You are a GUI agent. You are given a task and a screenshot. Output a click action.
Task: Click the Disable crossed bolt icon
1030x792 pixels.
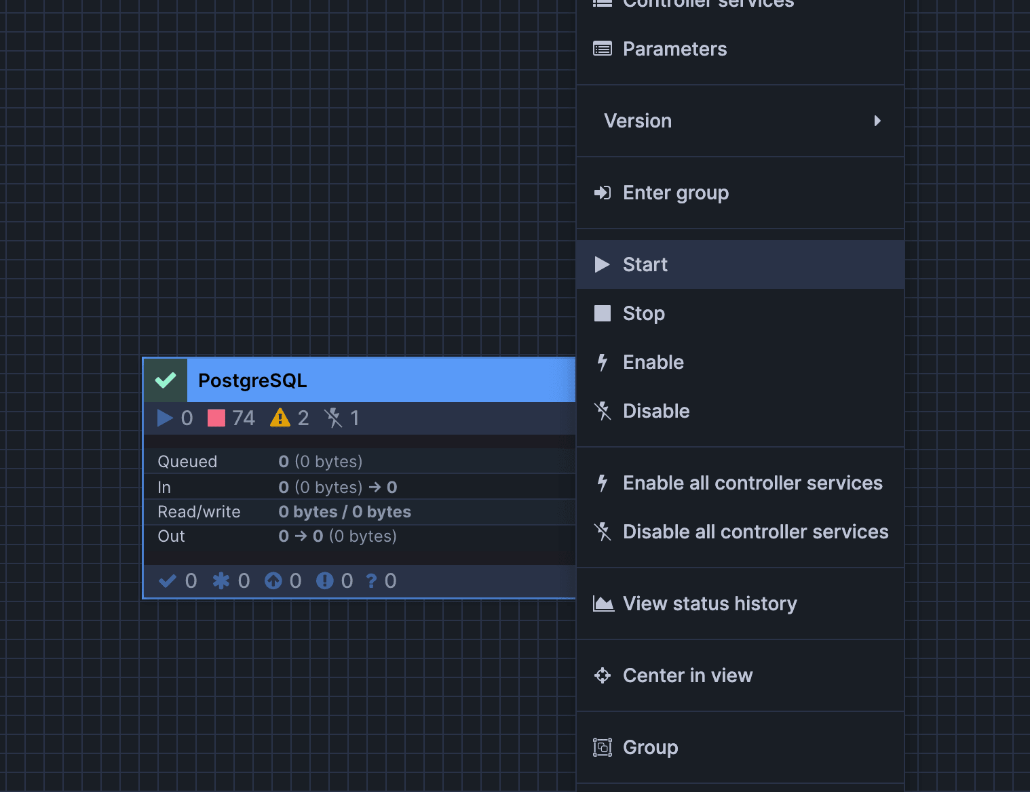coord(602,411)
